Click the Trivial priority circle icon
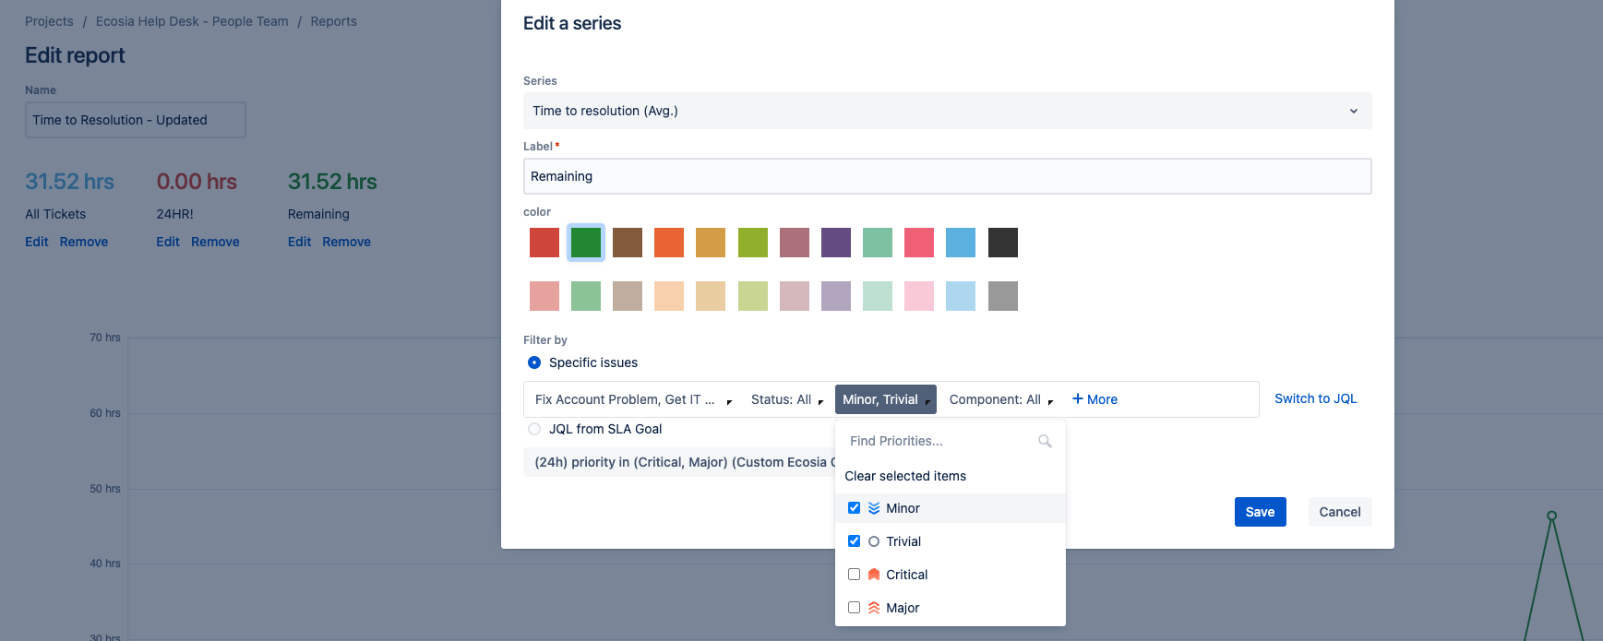Screen dimensions: 1603x641 (874, 541)
